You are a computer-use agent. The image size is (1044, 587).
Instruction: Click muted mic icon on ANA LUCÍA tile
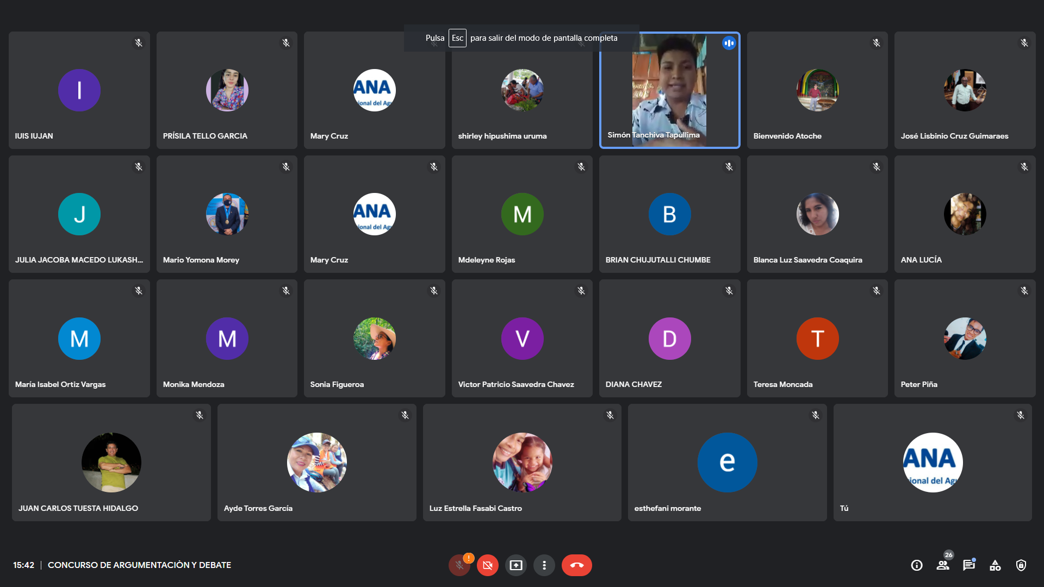pyautogui.click(x=1024, y=167)
